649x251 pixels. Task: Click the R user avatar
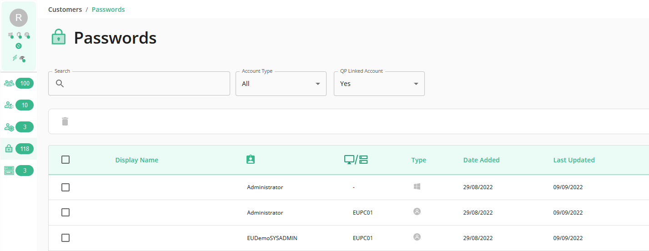click(19, 18)
